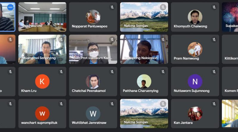The width and height of the screenshot is (238, 132).
Task: Select Muangmol Senpheng's video tile
Action: pyautogui.click(x=42, y=49)
